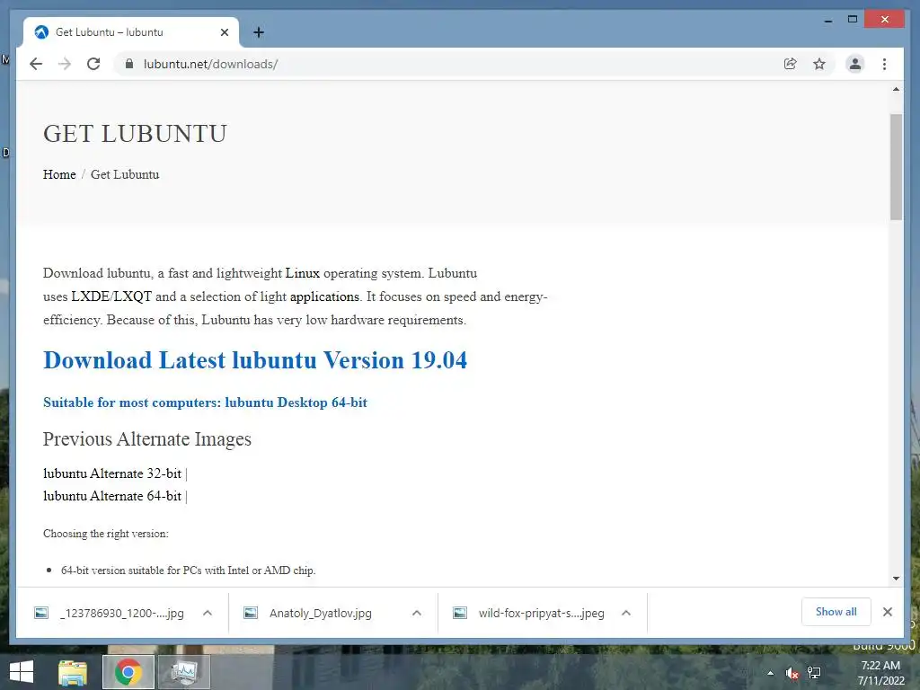Click the Linux link in the description
Viewport: 920px width, 690px height.
[302, 273]
